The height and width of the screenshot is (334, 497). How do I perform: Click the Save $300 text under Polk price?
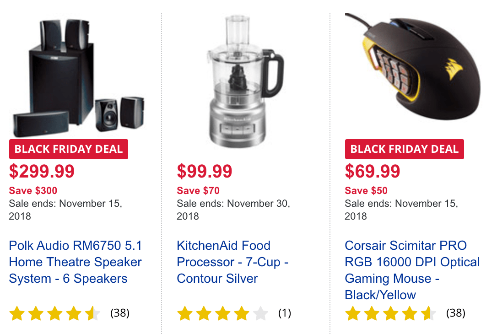(x=33, y=191)
